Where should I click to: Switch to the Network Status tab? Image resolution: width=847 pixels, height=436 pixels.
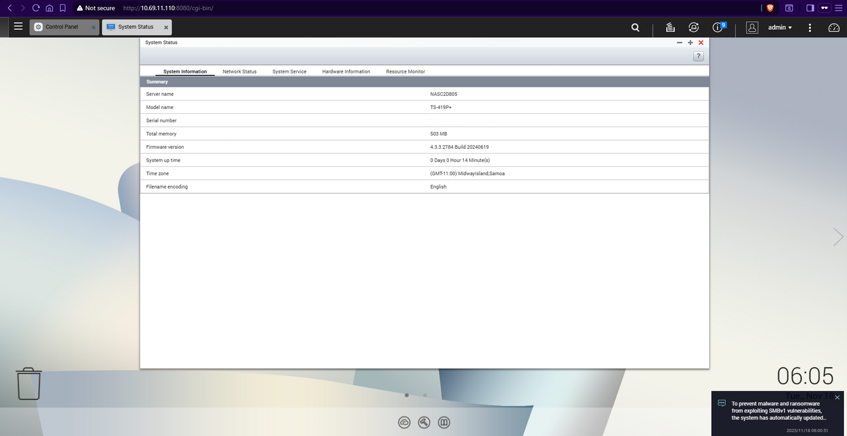coord(240,72)
